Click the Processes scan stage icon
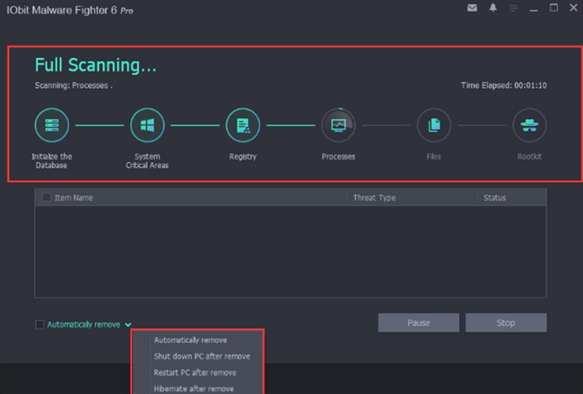 tap(338, 125)
